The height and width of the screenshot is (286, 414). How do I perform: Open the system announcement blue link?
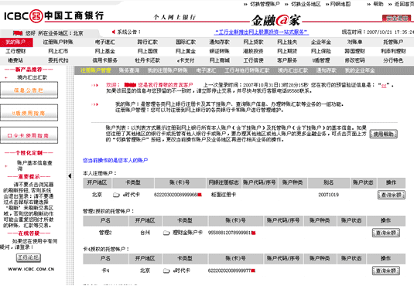tap(262, 32)
